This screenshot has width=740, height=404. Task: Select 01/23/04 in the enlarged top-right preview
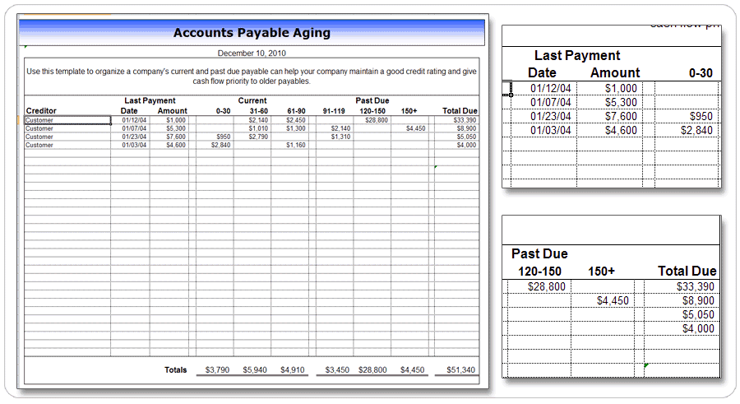(x=550, y=116)
